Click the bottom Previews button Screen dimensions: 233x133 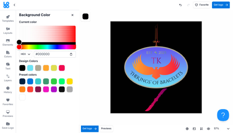pos(106,128)
